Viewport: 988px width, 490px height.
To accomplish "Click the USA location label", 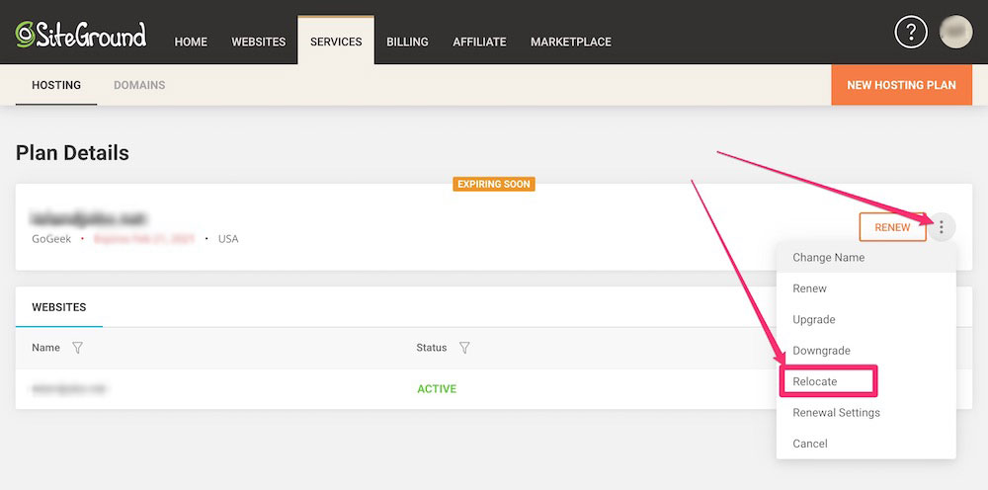I will click(228, 239).
